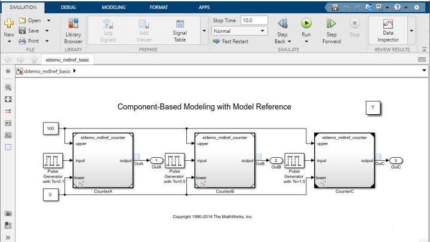Select the Annotation tool in the palette
This screenshot has height=242, width=430.
[8, 123]
